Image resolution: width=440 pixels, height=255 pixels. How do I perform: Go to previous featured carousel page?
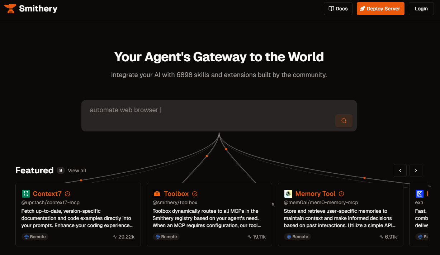click(400, 170)
